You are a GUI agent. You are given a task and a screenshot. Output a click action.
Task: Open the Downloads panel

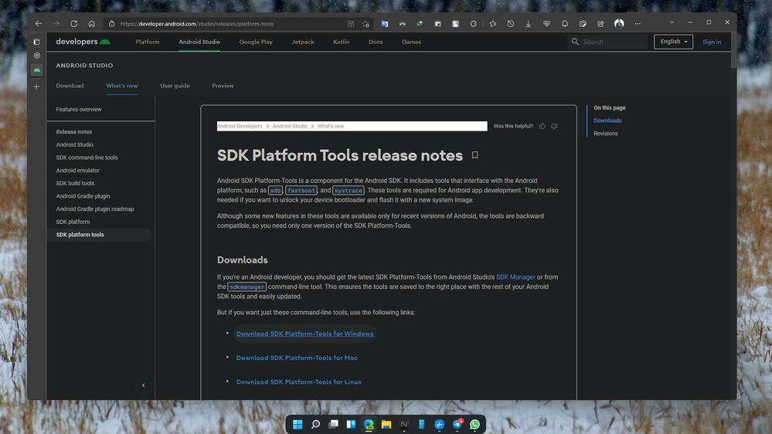click(529, 24)
